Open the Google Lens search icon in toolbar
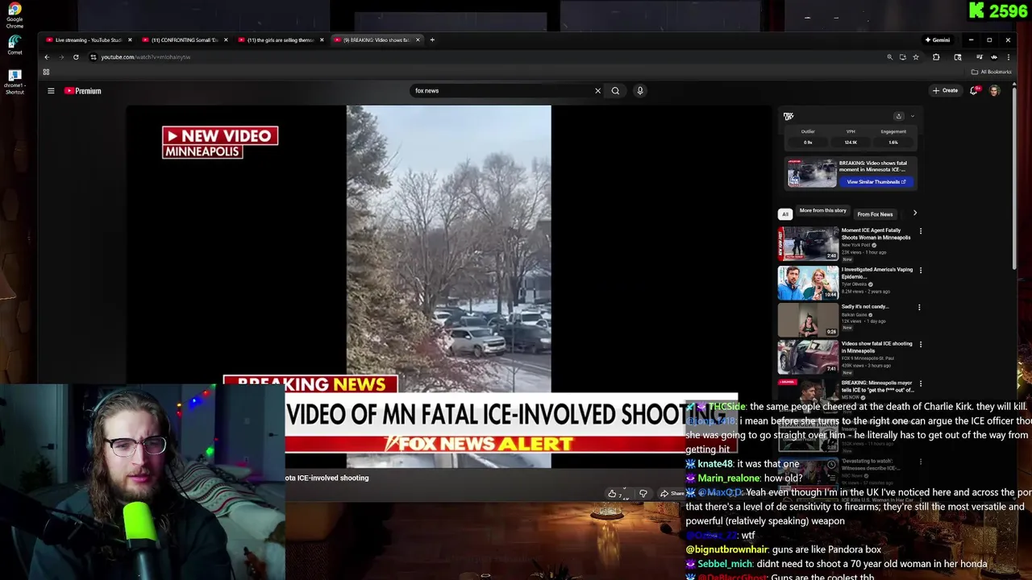1032x580 pixels. (x=958, y=57)
